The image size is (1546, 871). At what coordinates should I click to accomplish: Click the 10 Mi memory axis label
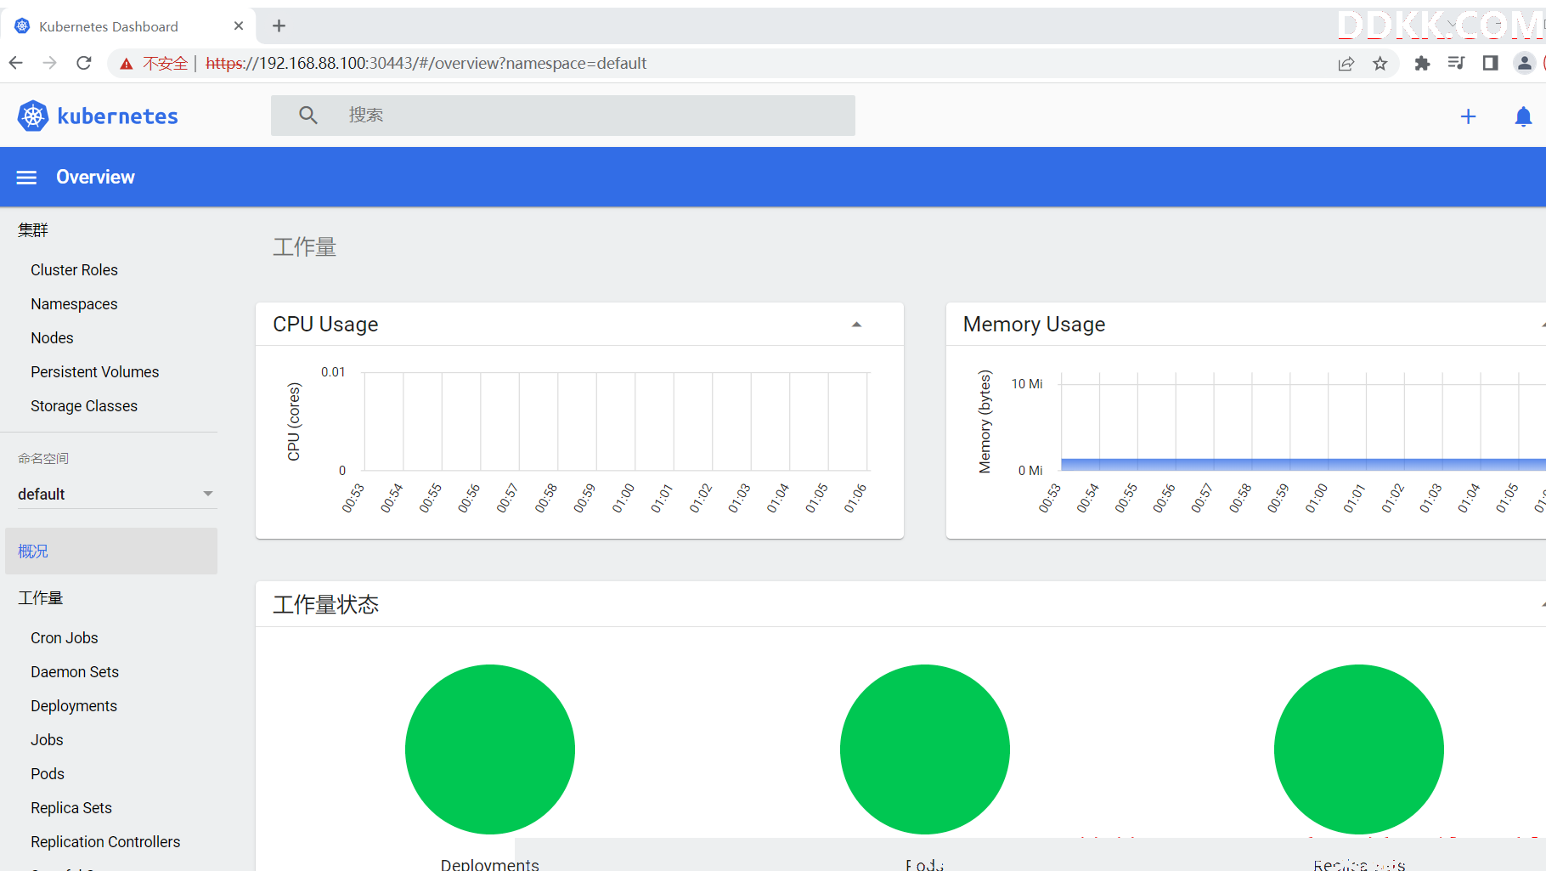click(x=1027, y=384)
